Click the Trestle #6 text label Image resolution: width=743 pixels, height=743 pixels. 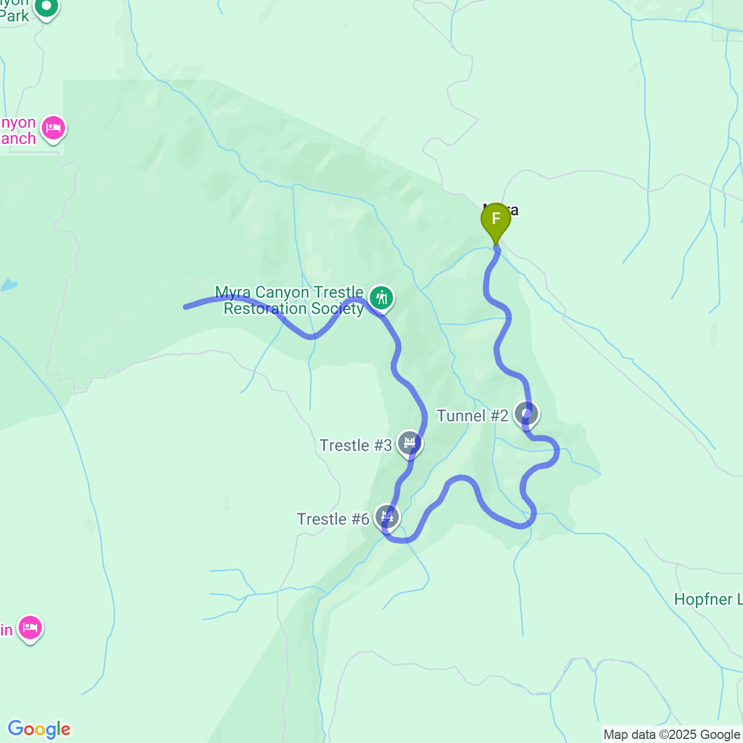[333, 519]
